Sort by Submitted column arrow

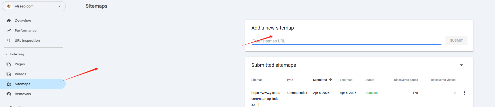point(330,80)
